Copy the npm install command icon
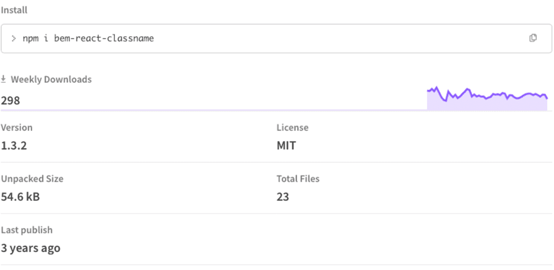This screenshot has height=270, width=554. click(x=533, y=38)
